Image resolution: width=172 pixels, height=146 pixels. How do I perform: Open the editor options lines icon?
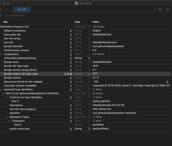pos(160,10)
